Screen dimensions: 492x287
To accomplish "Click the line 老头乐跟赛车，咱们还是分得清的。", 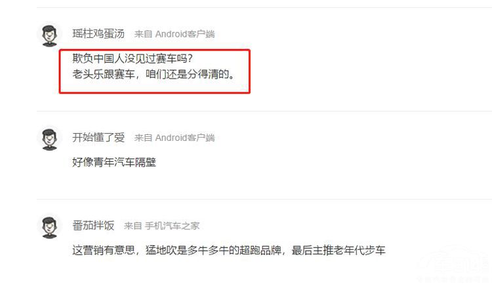I will [153, 74].
